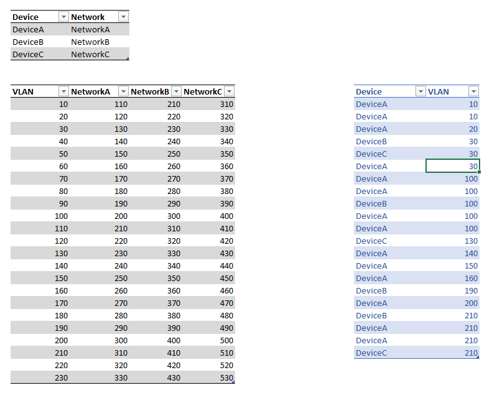Screen dimensions: 492x393
Task: Select the 190 cell in the blue table
Action: [471, 290]
